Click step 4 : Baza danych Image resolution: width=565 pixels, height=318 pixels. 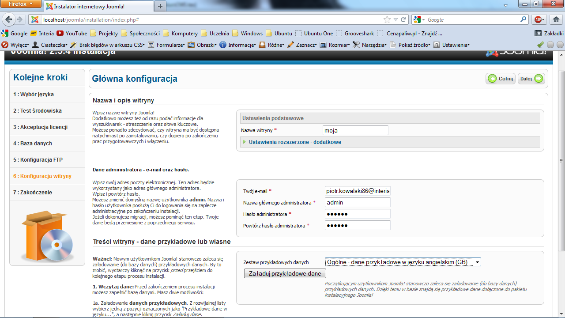pyautogui.click(x=47, y=144)
